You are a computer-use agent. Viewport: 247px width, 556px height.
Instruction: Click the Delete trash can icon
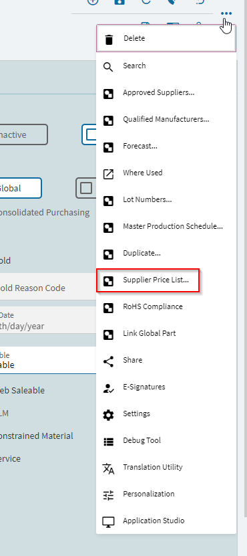pyautogui.click(x=109, y=39)
